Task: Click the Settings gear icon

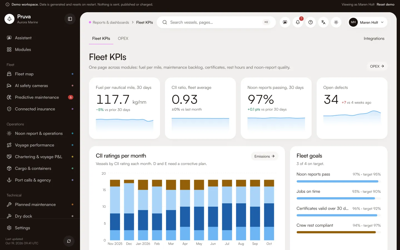Action: tap(9, 228)
